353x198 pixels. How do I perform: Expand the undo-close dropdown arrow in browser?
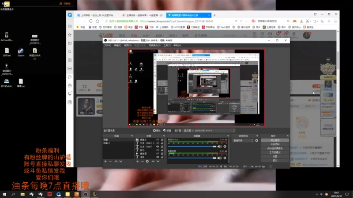click(x=318, y=21)
